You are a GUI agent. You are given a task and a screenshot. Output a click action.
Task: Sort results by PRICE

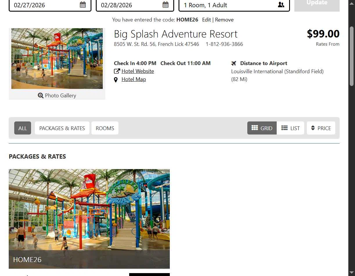[x=321, y=128]
